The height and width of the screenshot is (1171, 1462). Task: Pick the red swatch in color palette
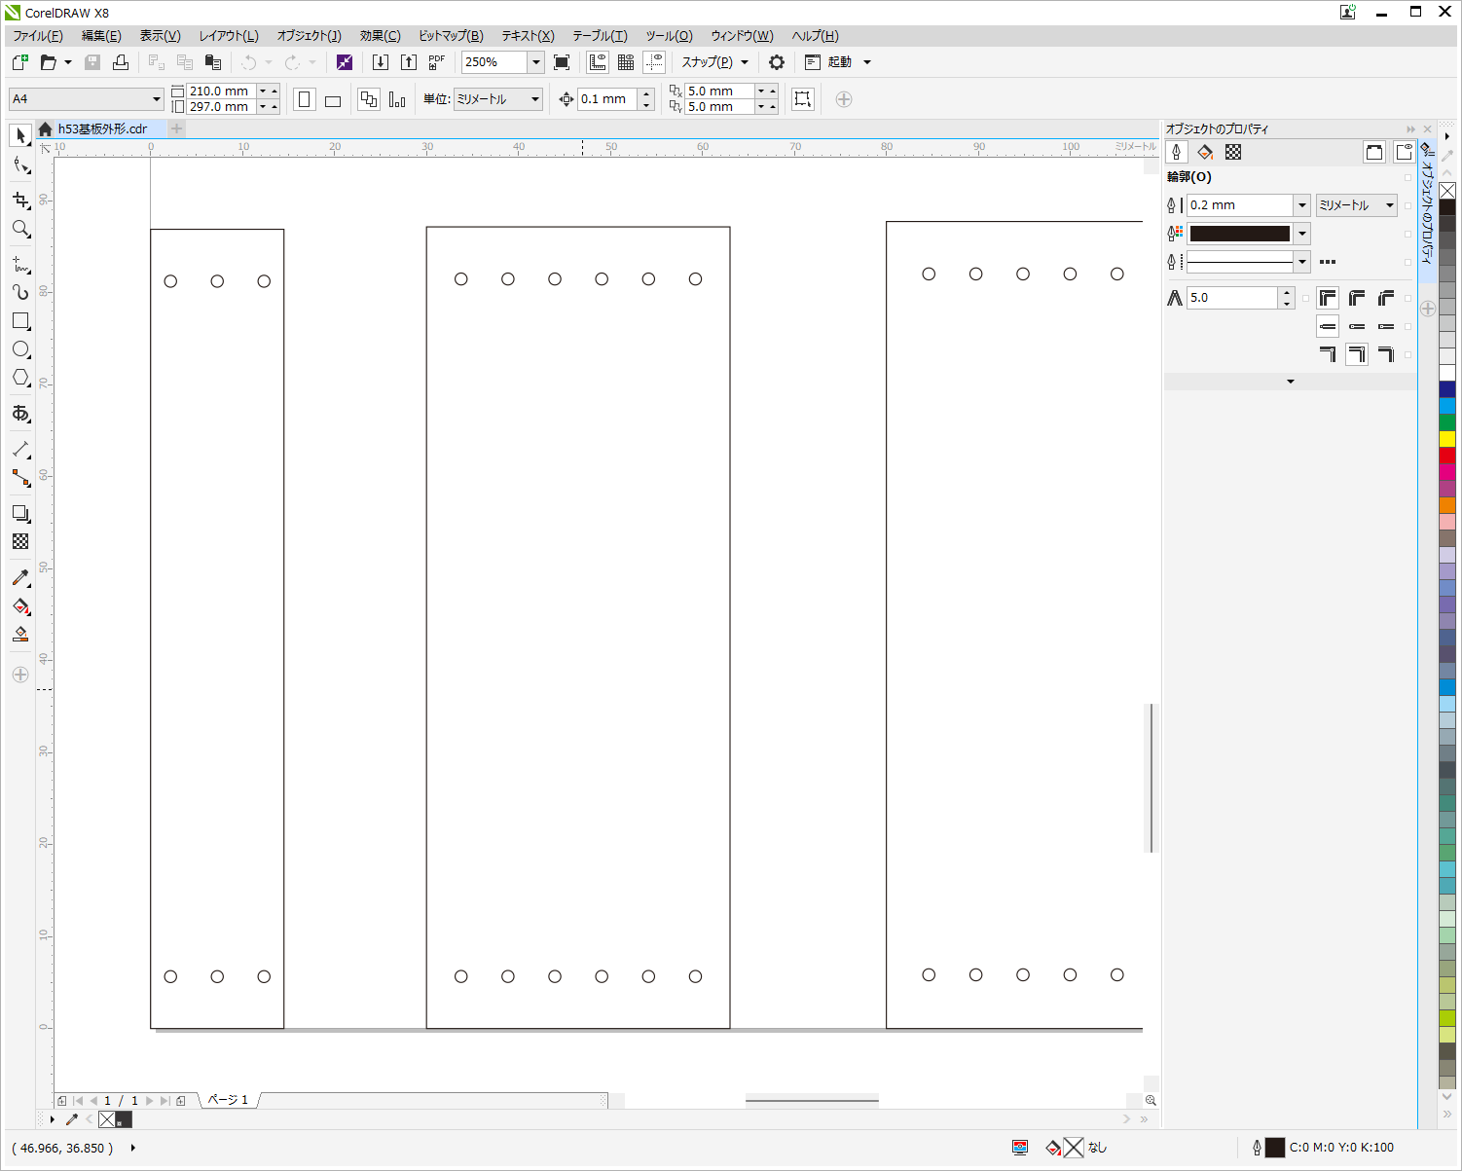pos(1447,456)
